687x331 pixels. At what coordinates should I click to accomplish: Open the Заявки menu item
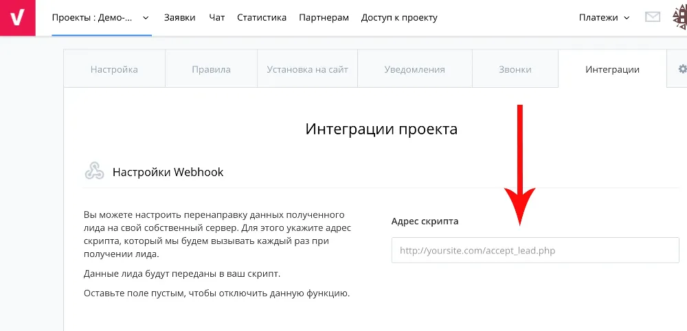(x=179, y=18)
